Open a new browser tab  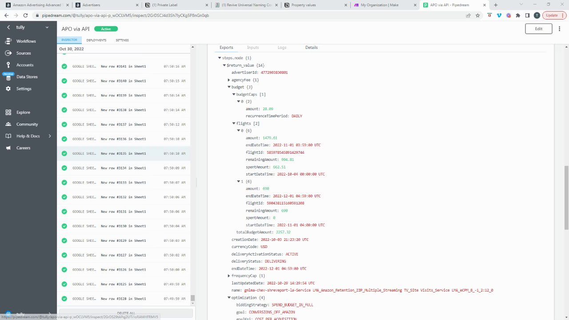[x=496, y=5]
